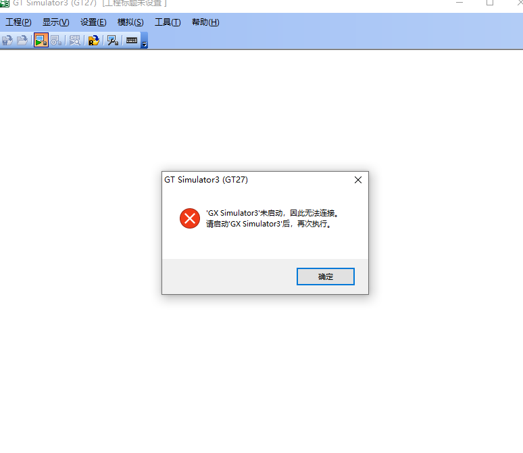Image resolution: width=523 pixels, height=453 pixels.
Task: Click the open GT Works project W icon
Action: pos(7,41)
